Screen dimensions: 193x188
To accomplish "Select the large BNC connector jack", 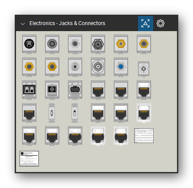I will click(98, 67).
